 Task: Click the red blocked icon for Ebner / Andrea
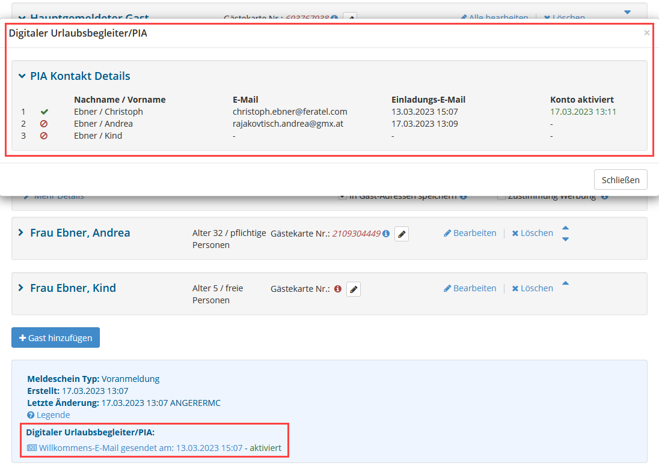(44, 124)
